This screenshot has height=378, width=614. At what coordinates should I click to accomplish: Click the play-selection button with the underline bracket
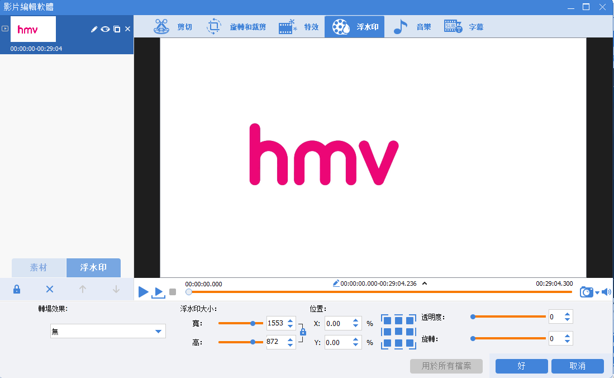point(158,292)
